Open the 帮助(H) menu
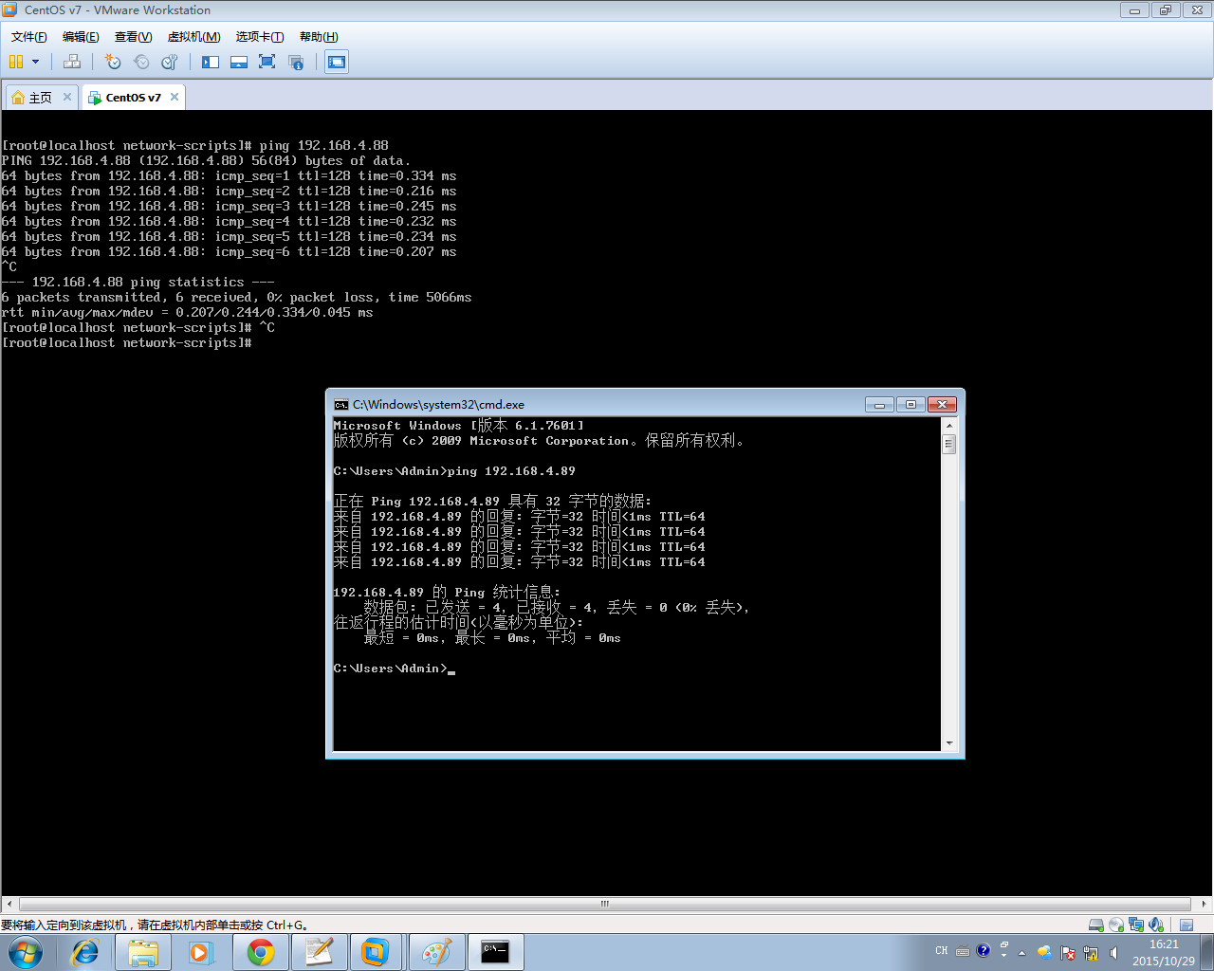 coord(319,37)
